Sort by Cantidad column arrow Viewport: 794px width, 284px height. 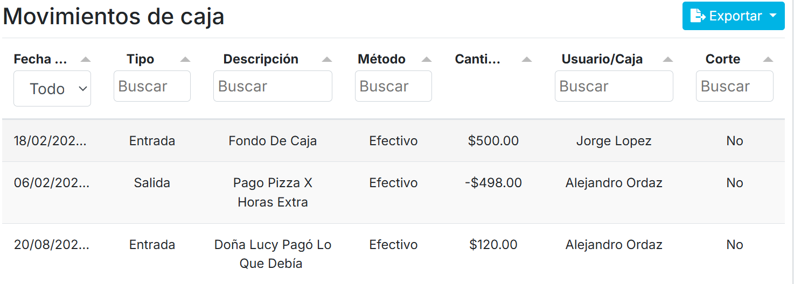click(x=527, y=60)
